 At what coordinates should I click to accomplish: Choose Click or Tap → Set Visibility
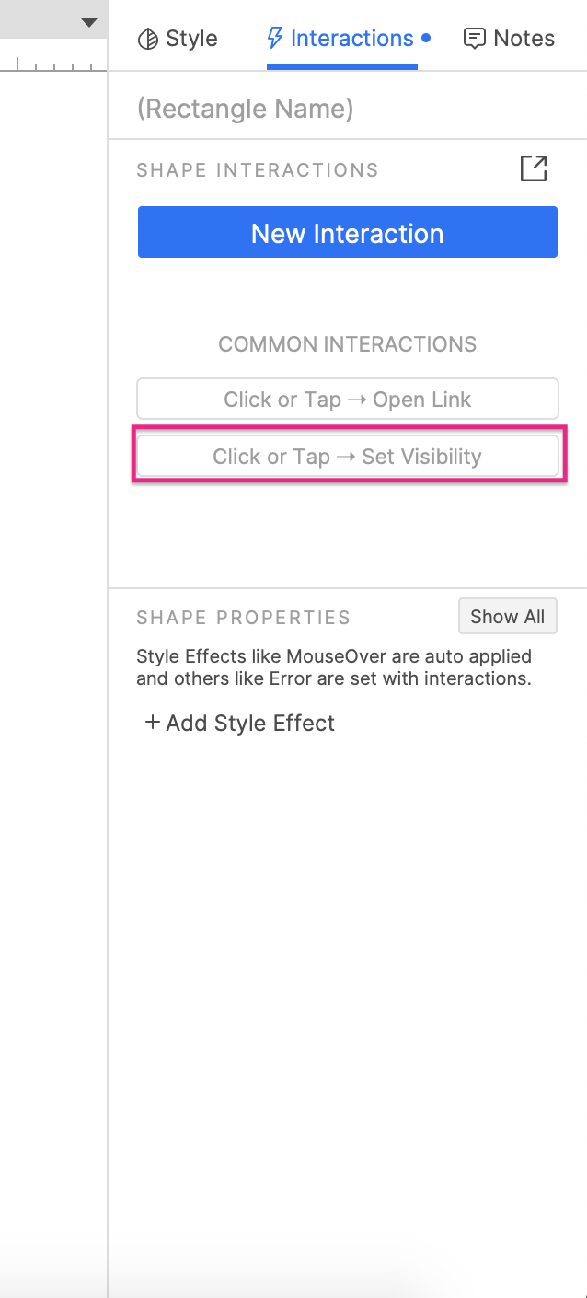348,457
